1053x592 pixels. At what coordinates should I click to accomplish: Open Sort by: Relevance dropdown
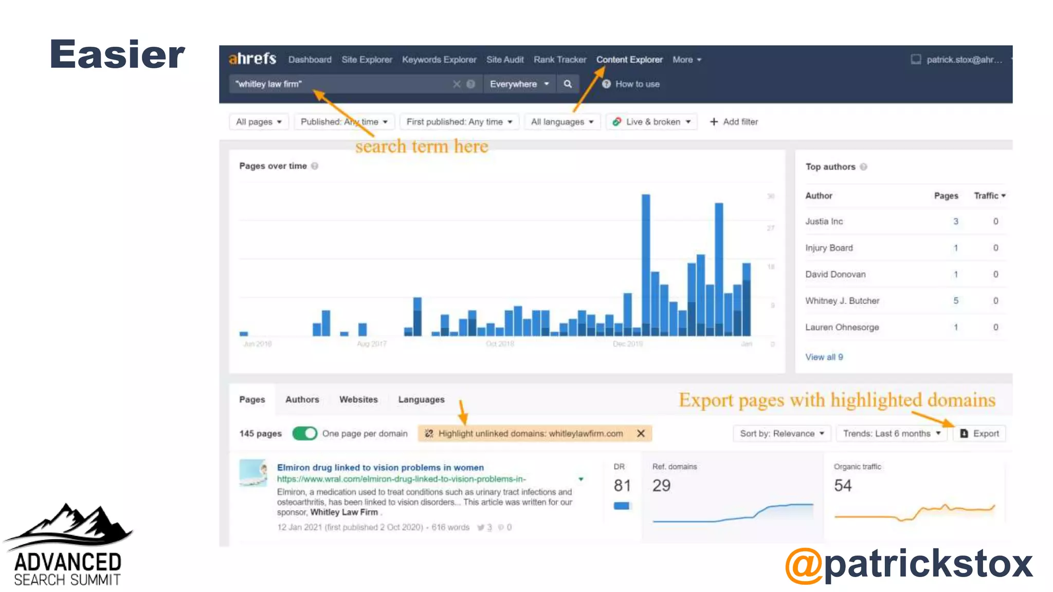click(x=782, y=433)
